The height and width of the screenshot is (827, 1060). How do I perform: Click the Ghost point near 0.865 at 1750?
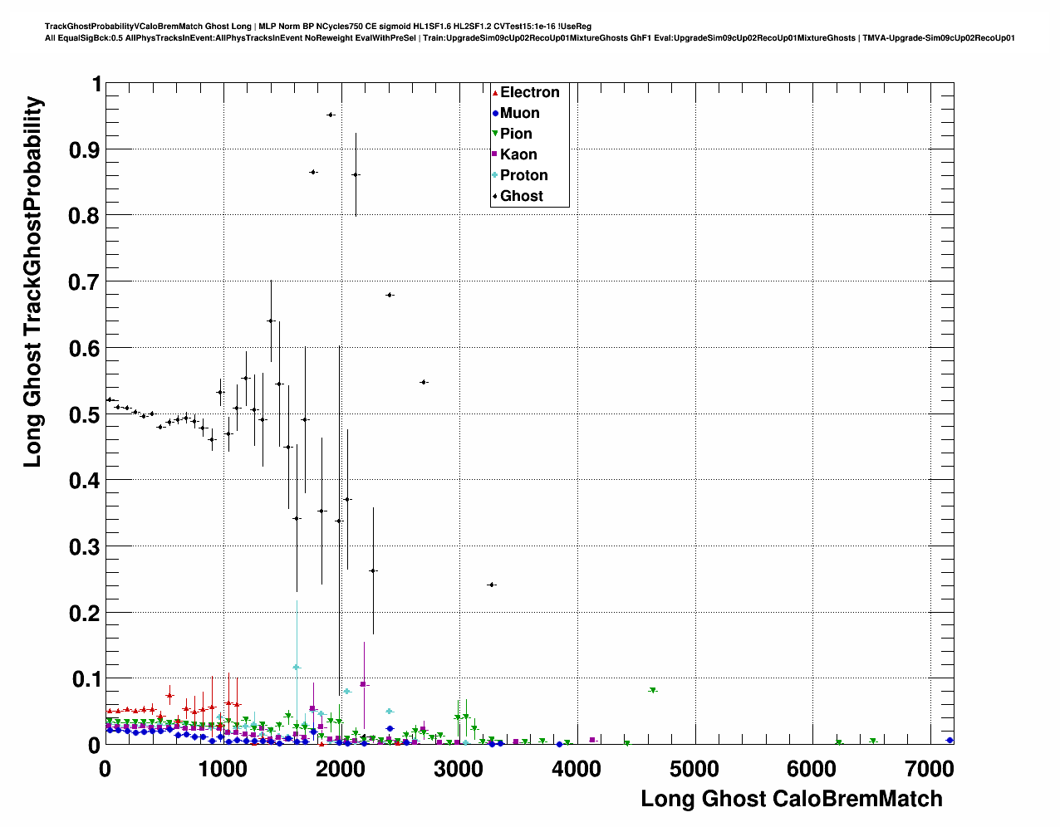(313, 172)
